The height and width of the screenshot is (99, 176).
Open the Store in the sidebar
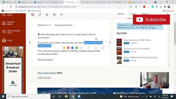7,40
